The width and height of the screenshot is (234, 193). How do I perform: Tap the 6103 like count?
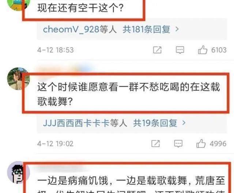click(x=219, y=50)
